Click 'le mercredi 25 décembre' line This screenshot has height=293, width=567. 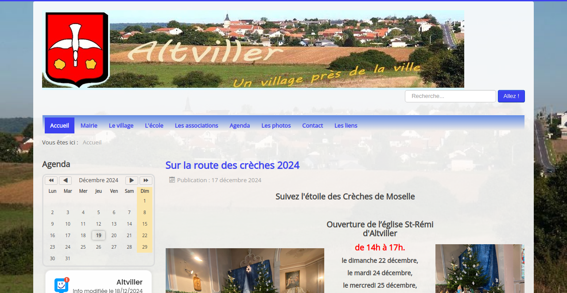[380, 285]
